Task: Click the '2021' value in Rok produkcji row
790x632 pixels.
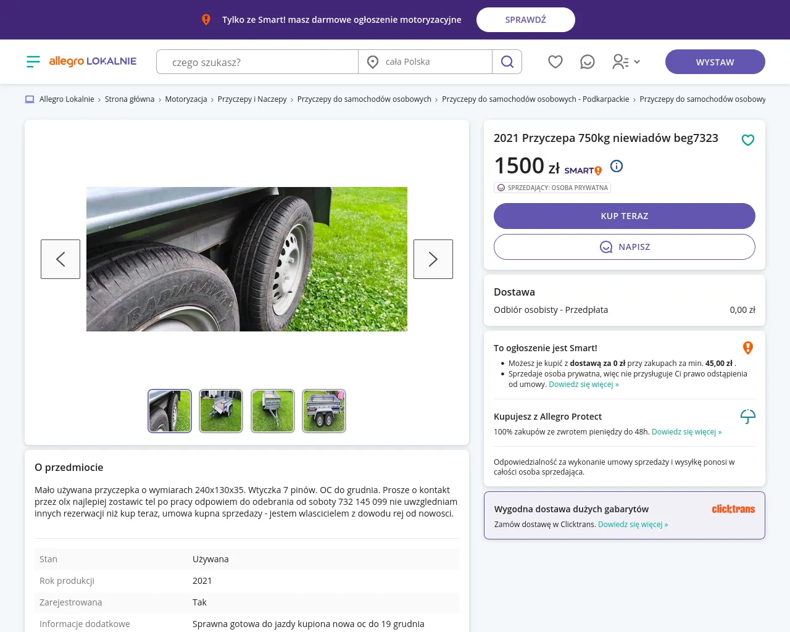Action: (202, 581)
